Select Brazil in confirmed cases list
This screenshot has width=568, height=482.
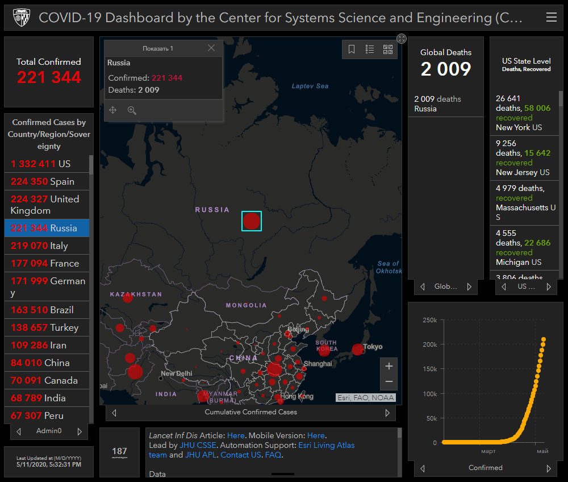(x=47, y=310)
